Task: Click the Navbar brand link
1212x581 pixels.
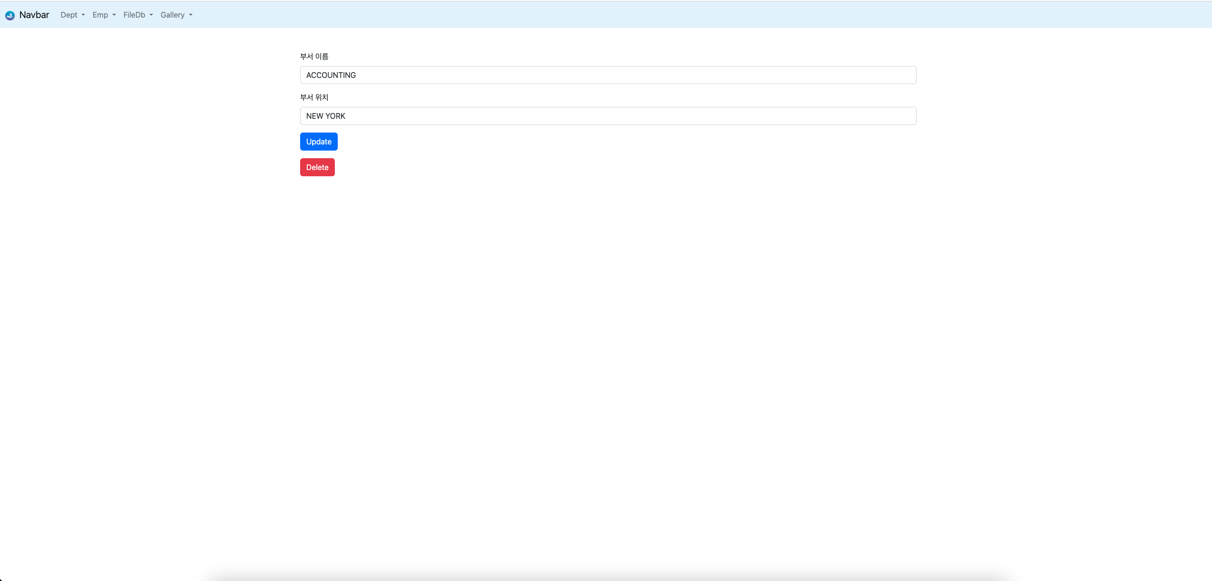Action: tap(34, 15)
